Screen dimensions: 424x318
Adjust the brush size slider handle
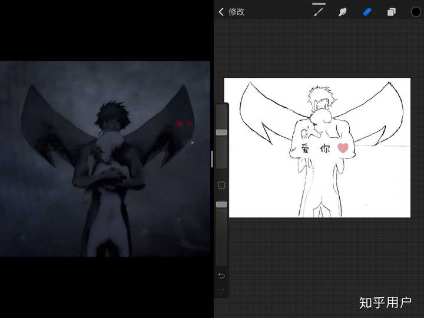221,132
